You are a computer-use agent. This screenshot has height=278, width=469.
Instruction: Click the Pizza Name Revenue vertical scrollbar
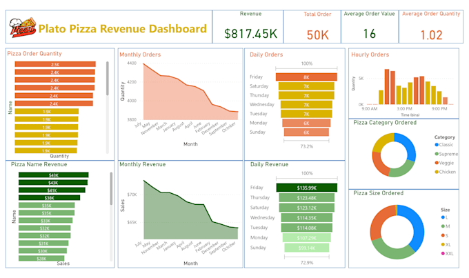[111, 188]
